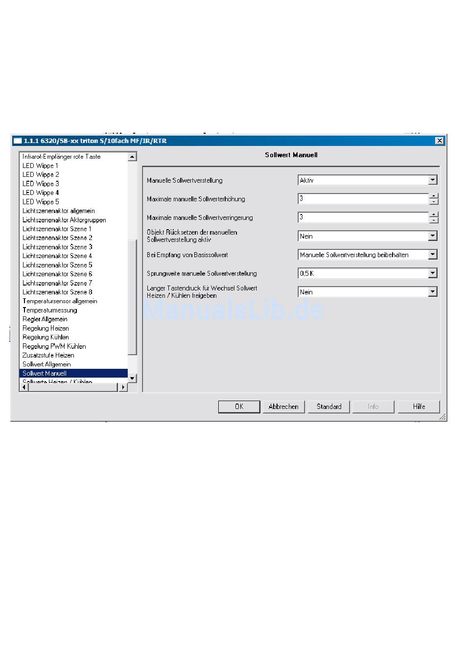
Task: Select Lichtszenenaktor Aktorgruppen
Action: (x=64, y=220)
